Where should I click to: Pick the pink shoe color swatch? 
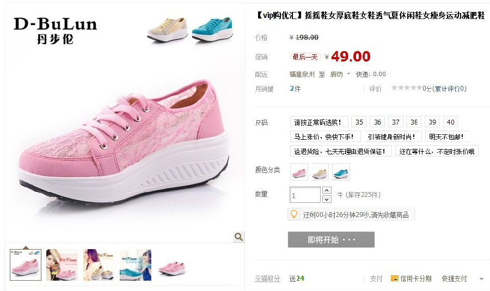299,172
